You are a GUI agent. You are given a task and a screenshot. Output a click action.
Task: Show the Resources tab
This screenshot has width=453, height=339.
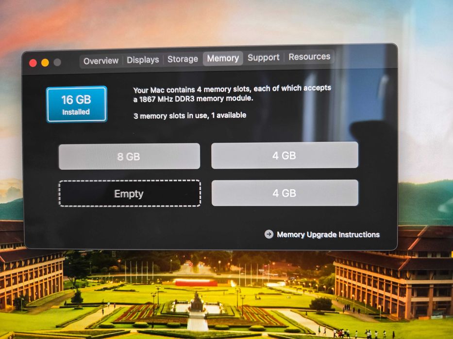(309, 57)
